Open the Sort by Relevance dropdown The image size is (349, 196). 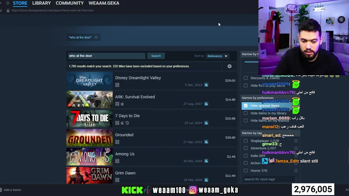(x=217, y=56)
